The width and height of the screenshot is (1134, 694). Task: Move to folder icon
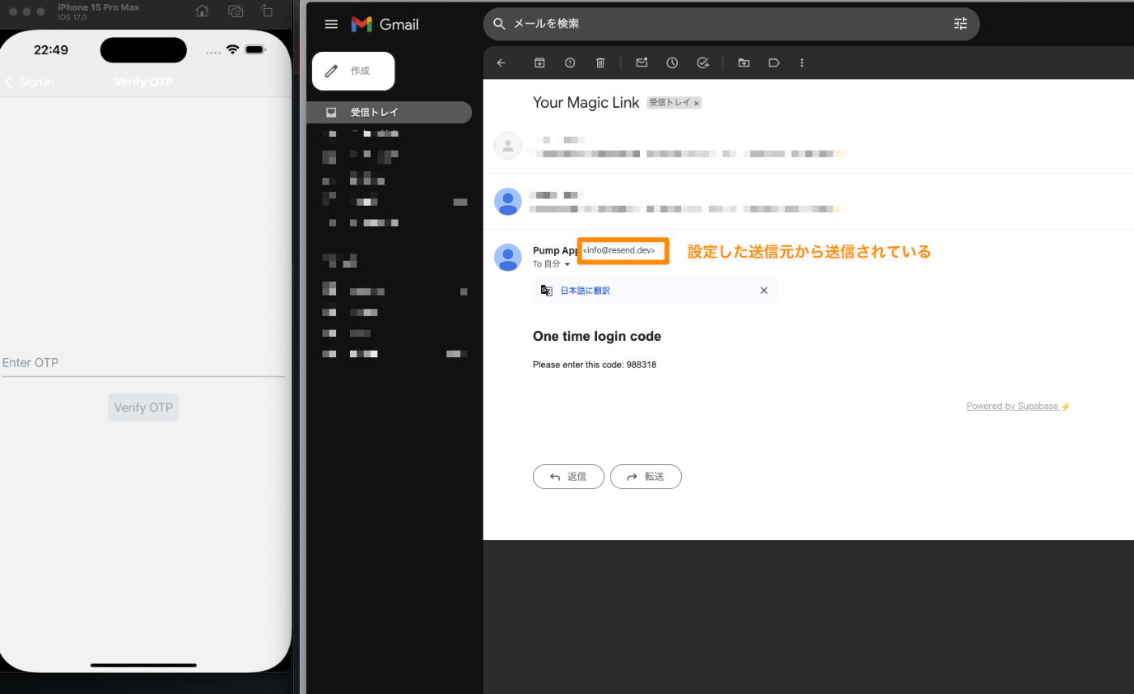744,62
